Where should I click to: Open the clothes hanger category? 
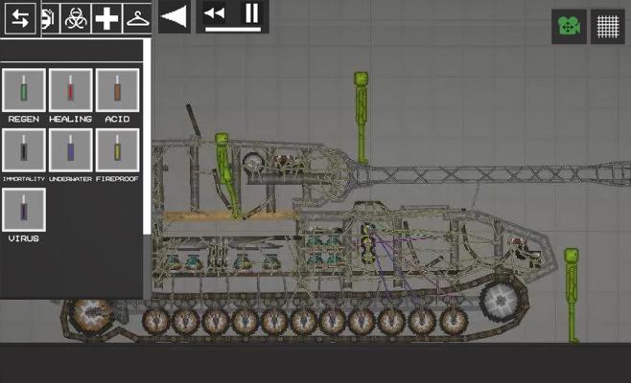[137, 17]
